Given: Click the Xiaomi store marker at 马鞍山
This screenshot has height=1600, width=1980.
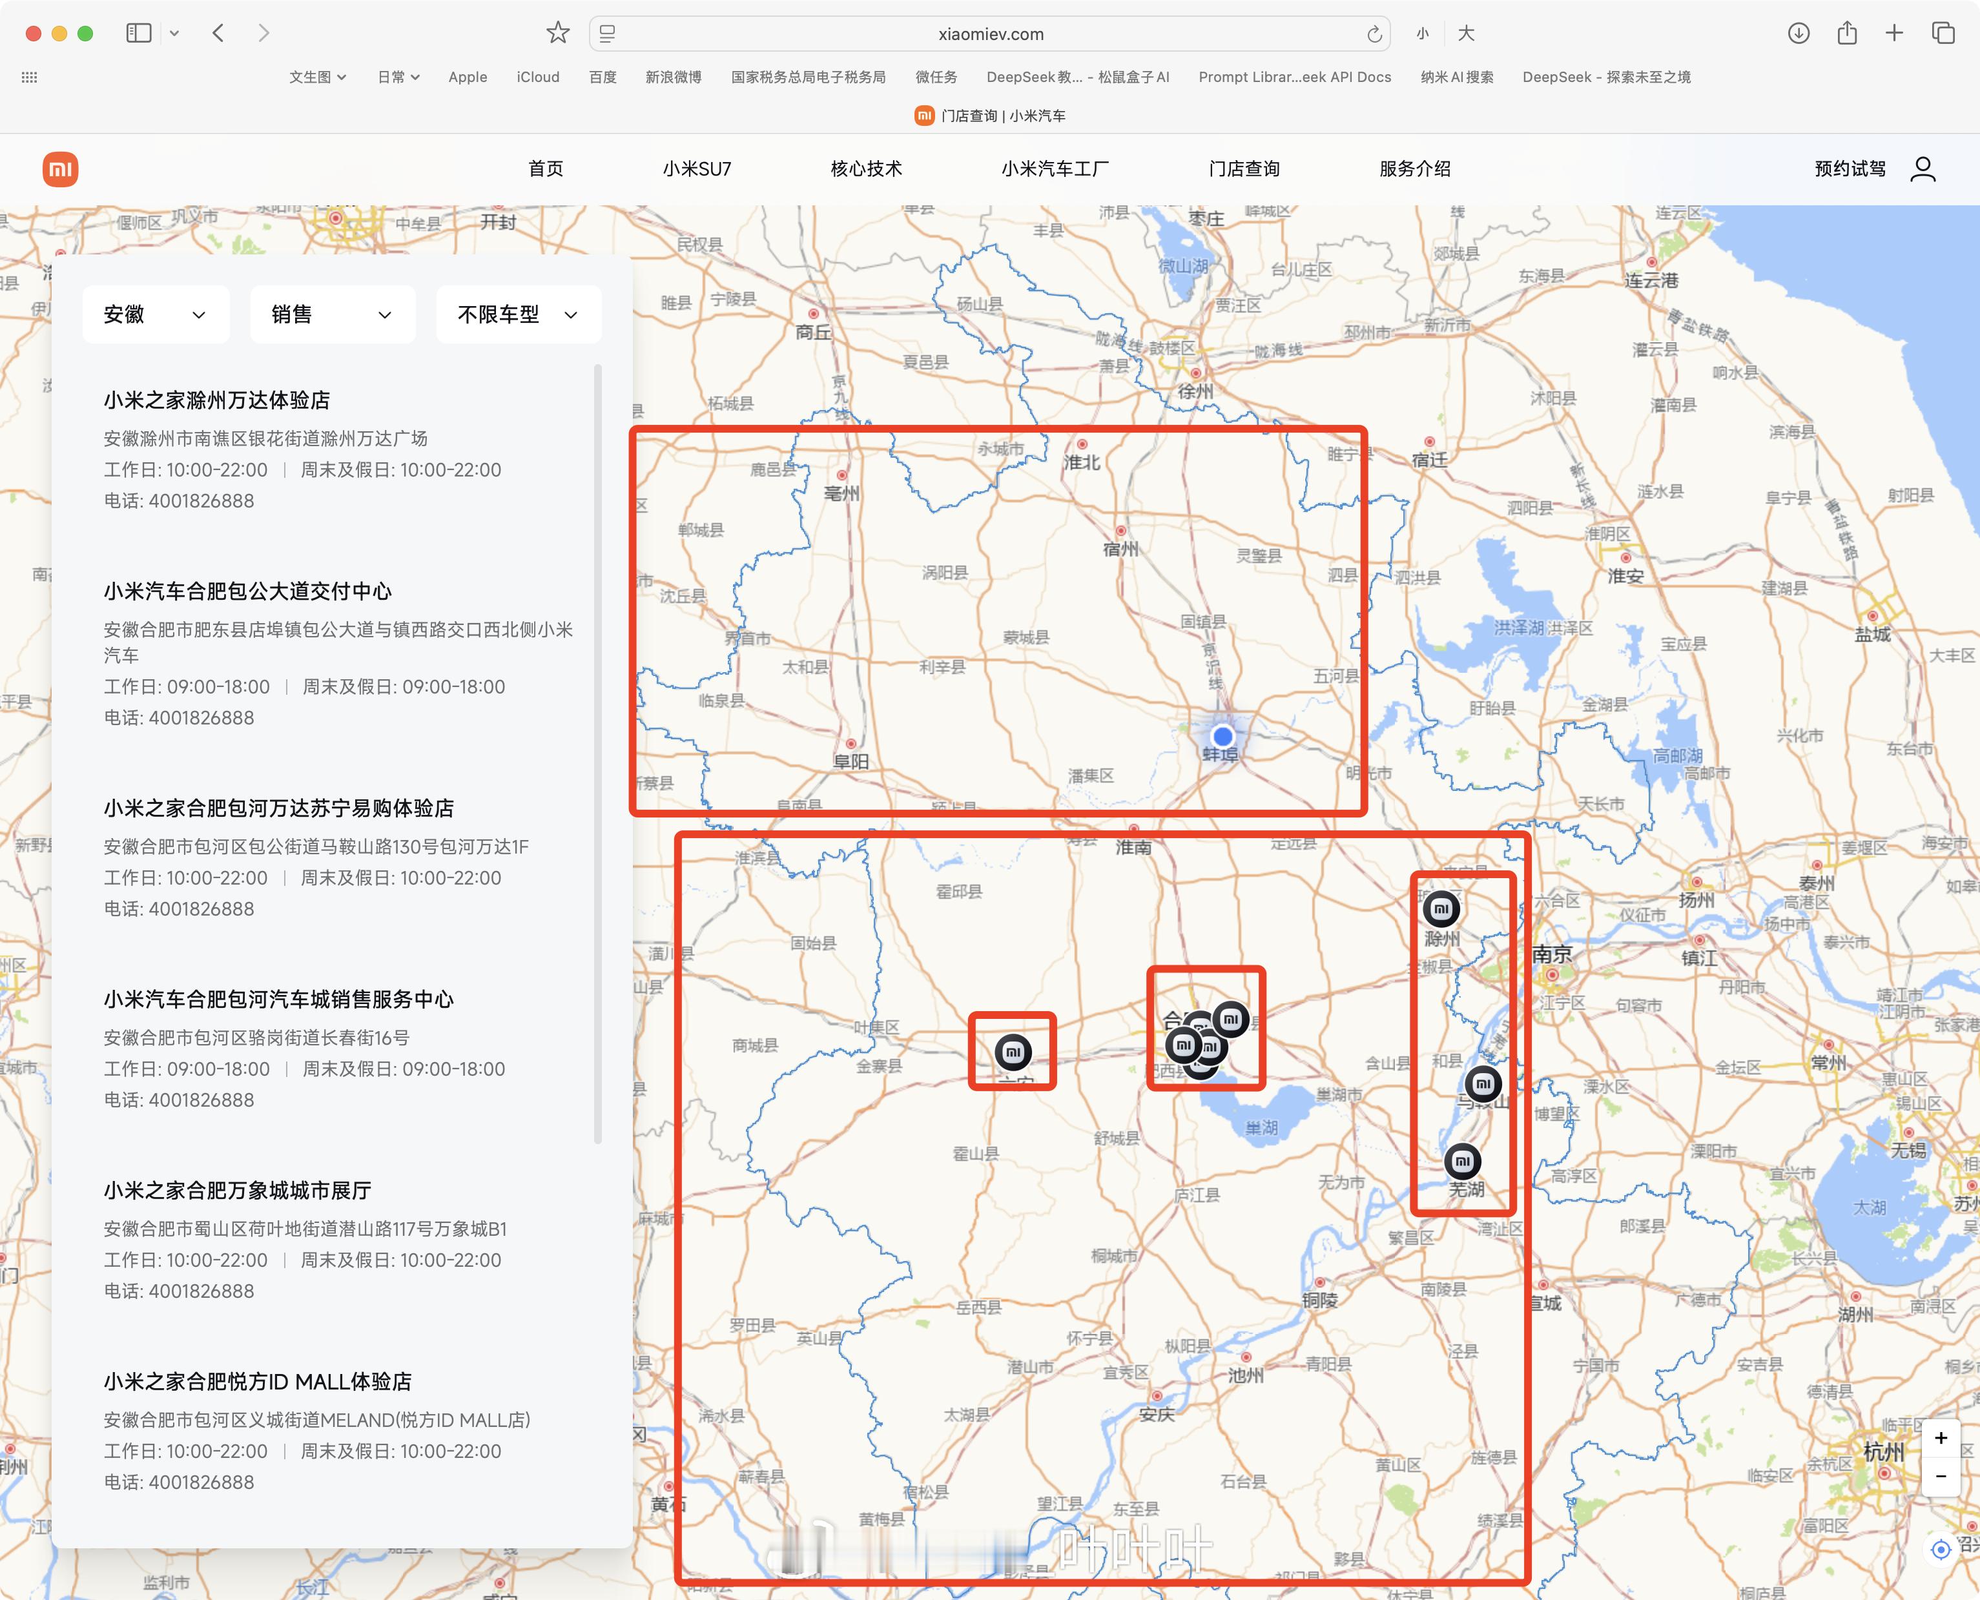Looking at the screenshot, I should [1483, 1085].
